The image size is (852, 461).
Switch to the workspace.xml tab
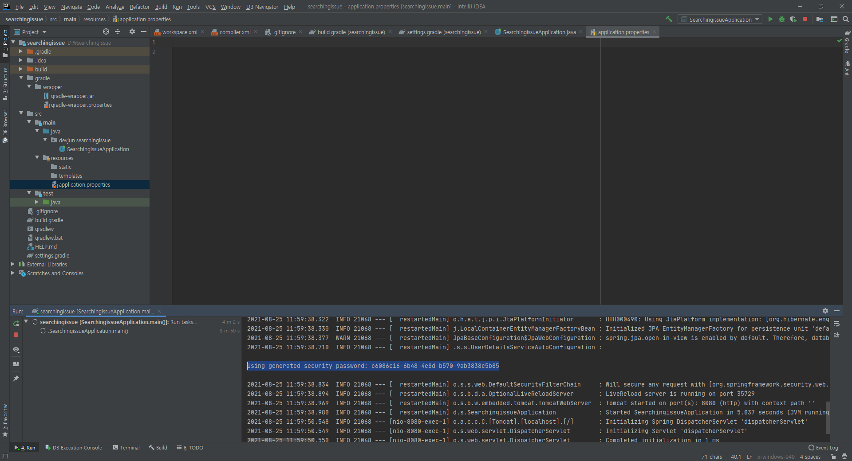[x=179, y=31]
